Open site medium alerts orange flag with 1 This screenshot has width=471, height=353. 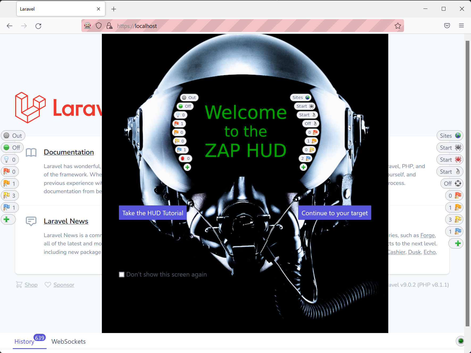coord(454,208)
